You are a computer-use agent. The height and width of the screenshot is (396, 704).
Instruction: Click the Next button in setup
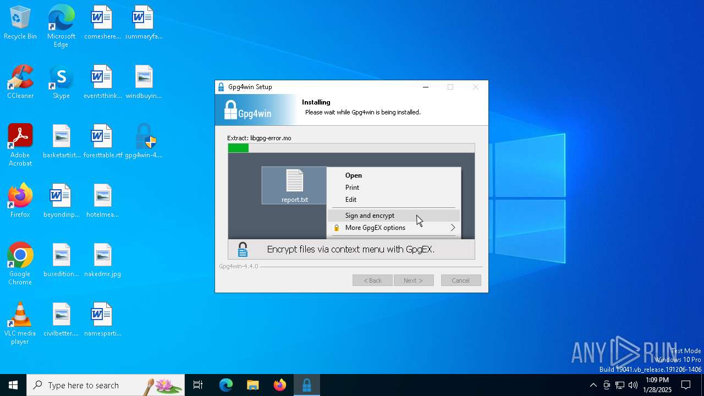coord(414,280)
